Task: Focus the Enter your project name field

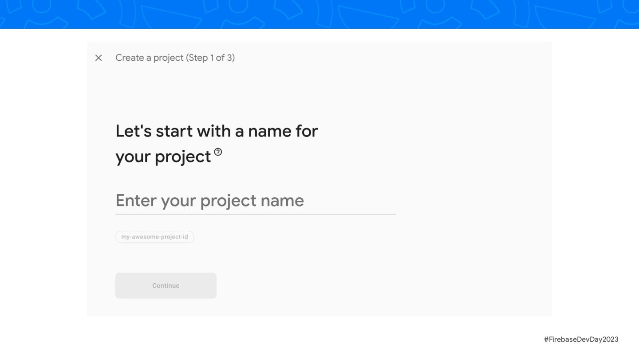Action: click(255, 201)
